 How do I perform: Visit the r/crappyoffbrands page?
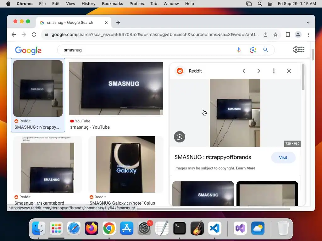[x=283, y=158]
